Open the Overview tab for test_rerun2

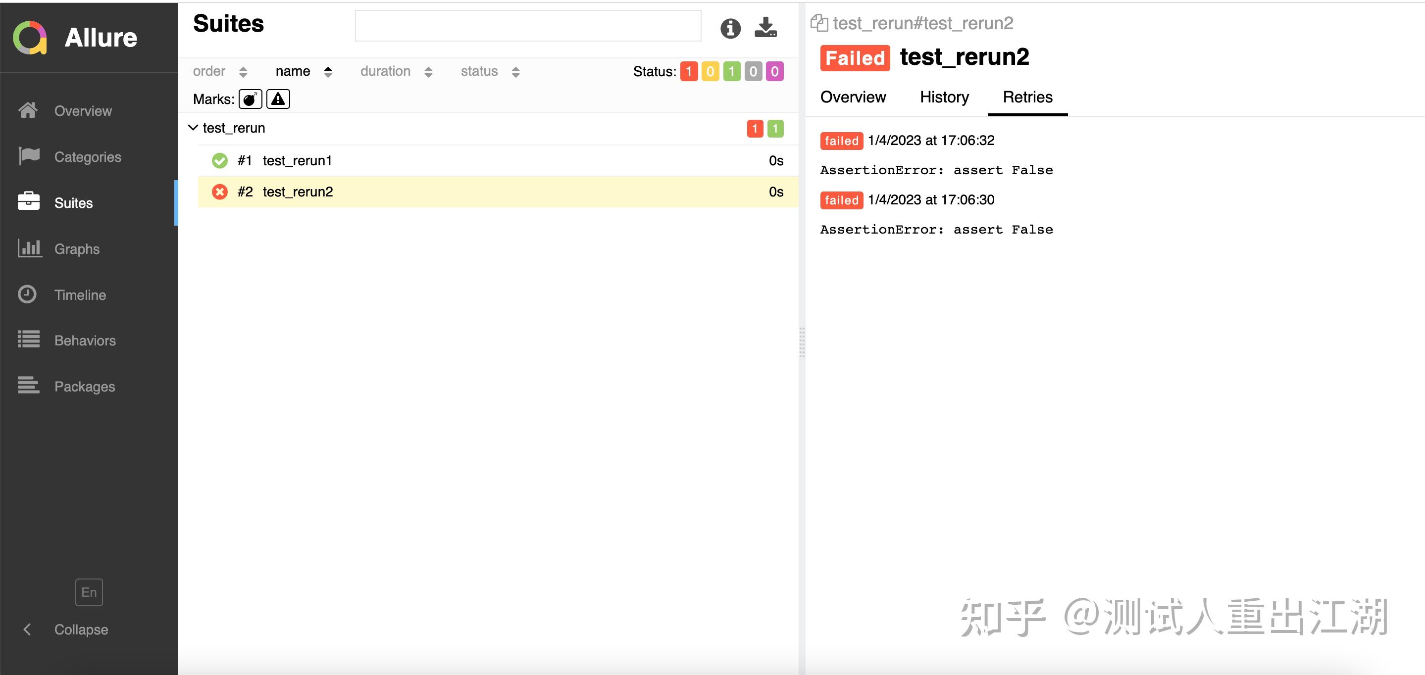853,97
